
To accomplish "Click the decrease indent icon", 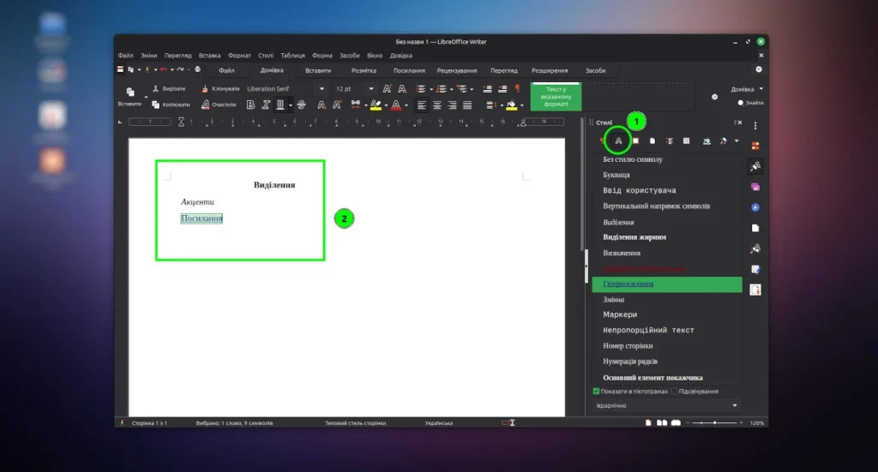I will click(502, 88).
